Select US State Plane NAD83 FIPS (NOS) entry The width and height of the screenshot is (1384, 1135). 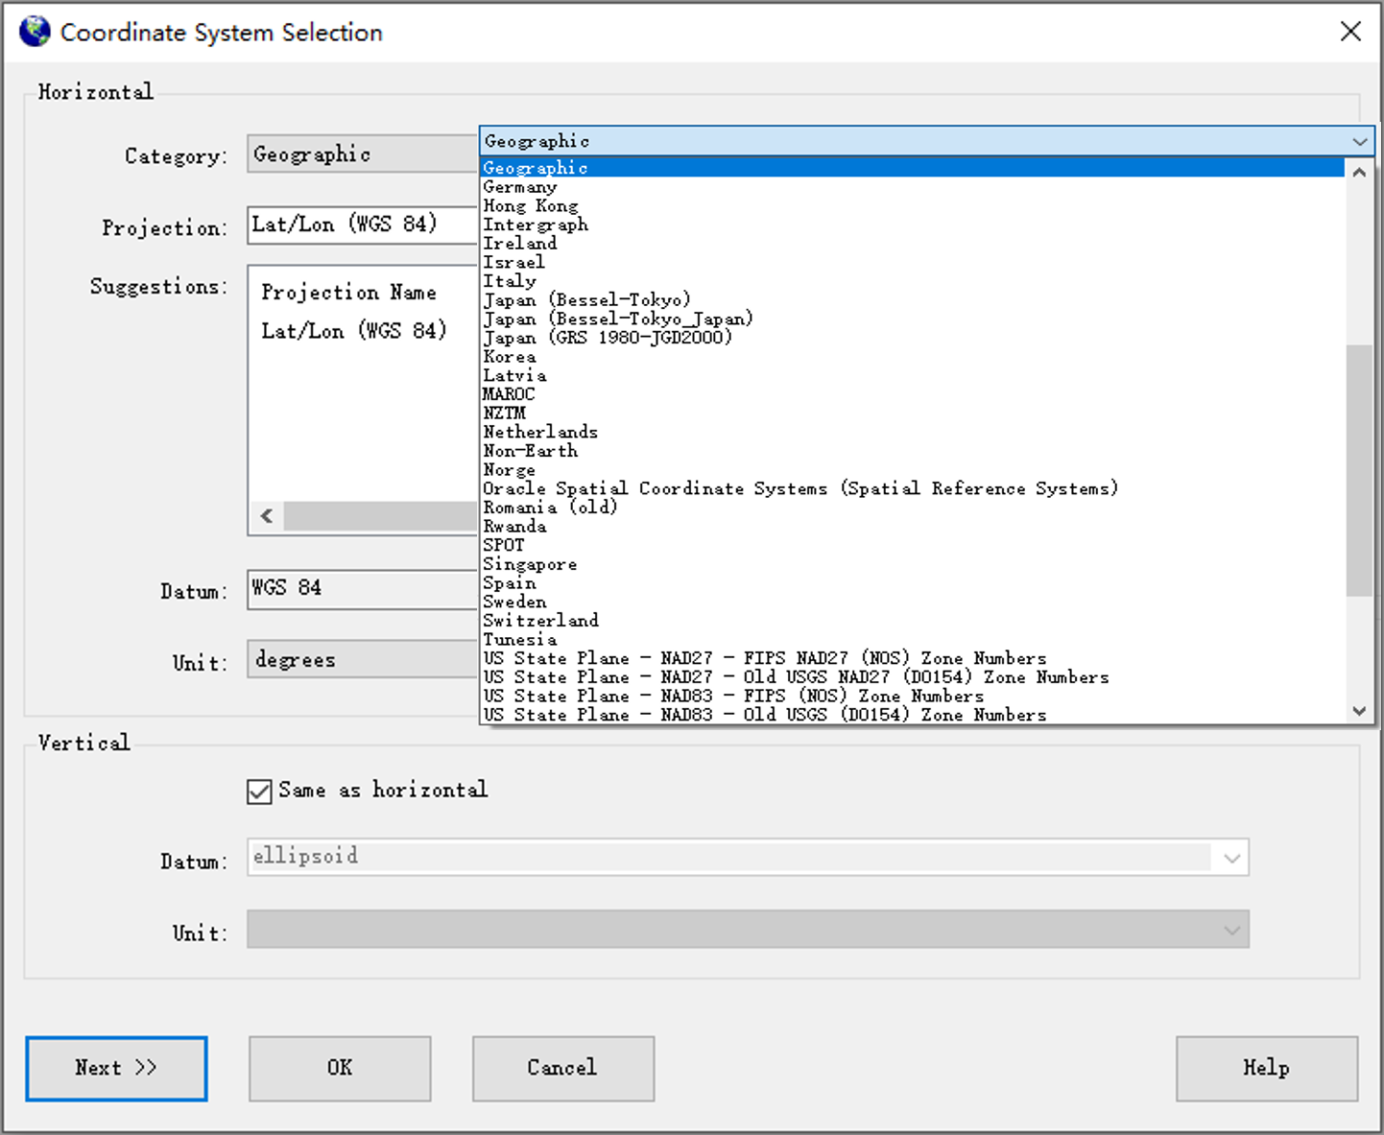click(x=912, y=696)
